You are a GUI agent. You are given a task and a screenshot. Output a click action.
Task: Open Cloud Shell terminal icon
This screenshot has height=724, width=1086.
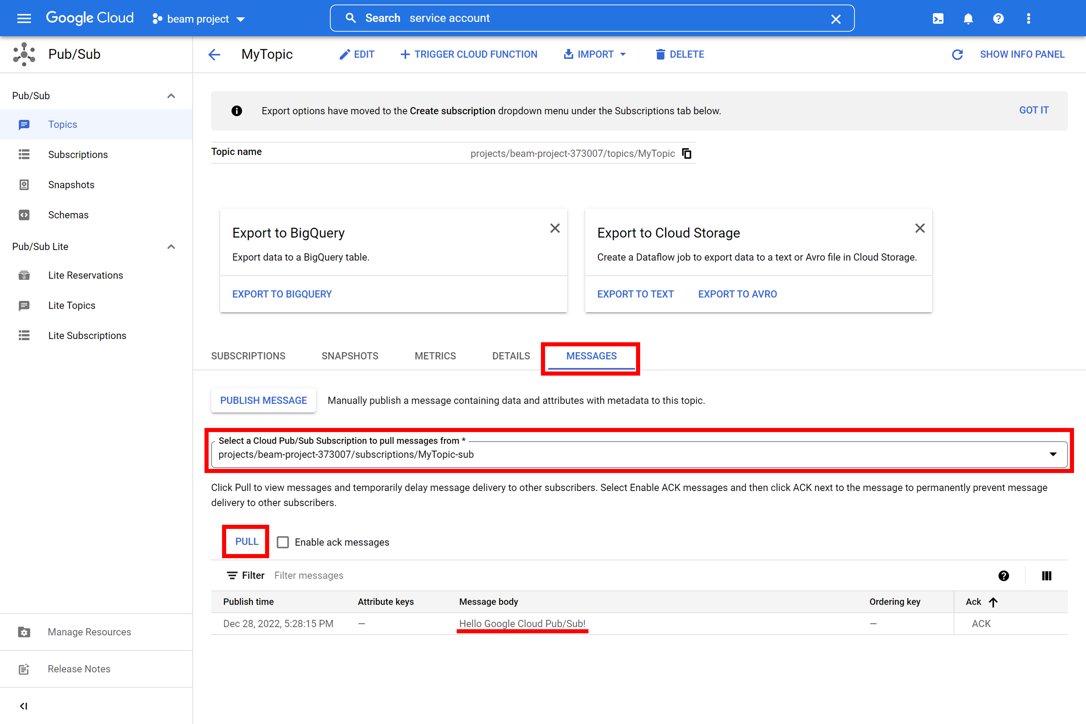pos(938,18)
